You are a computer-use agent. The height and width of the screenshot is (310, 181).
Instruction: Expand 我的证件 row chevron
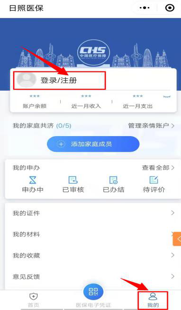(x=172, y=213)
